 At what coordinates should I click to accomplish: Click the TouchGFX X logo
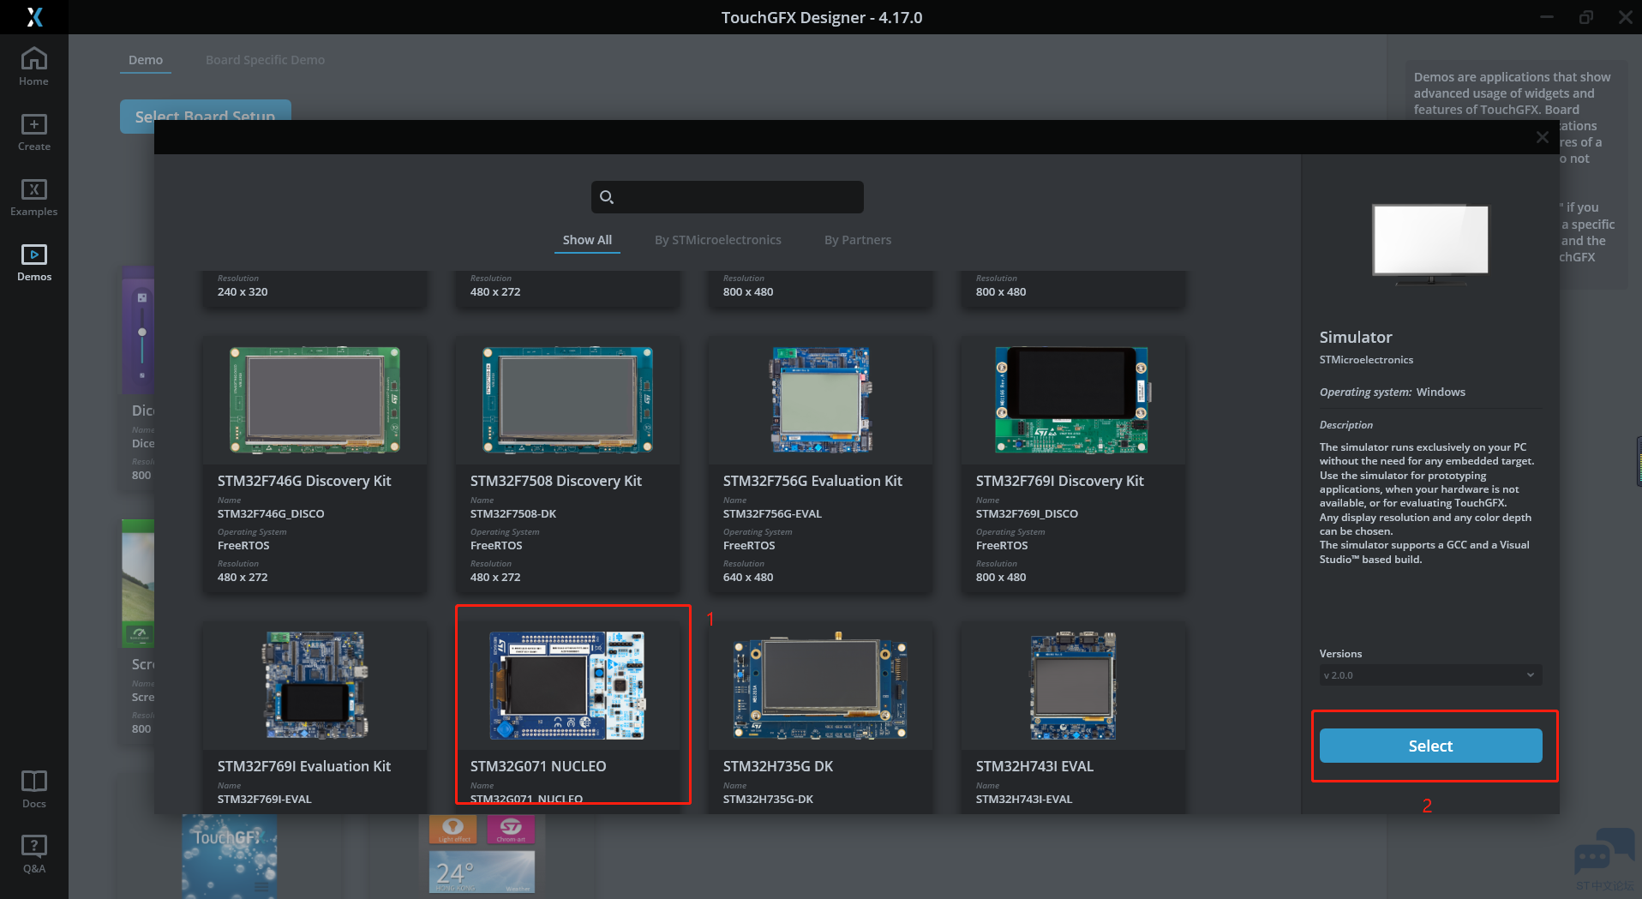coord(34,17)
